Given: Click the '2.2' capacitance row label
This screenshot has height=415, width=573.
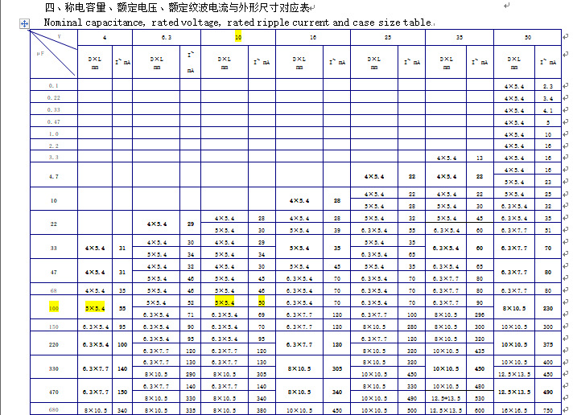Looking at the screenshot, I should [53, 146].
